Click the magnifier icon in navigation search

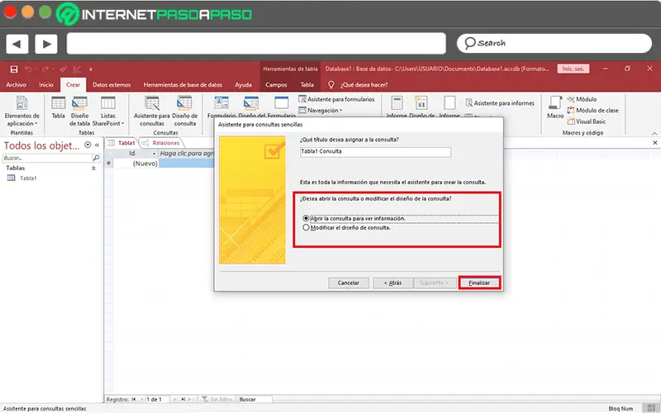96,158
